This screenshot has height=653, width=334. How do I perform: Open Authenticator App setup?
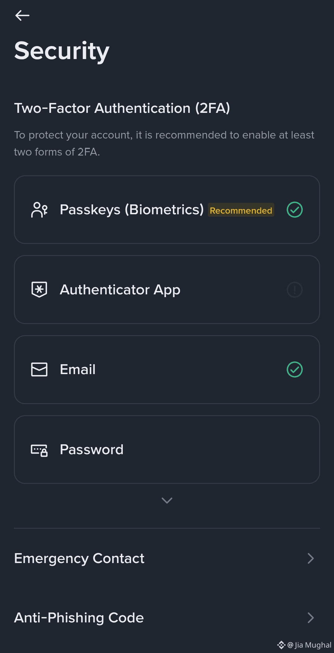120,290
